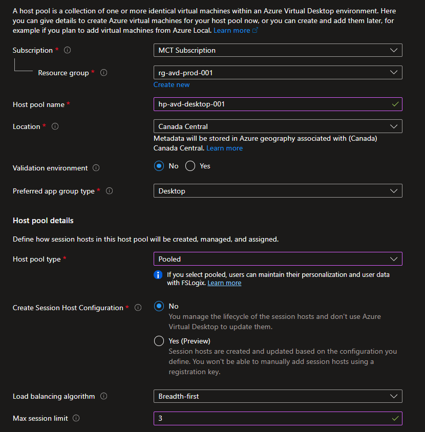This screenshot has height=432, width=425.
Task: Click the info icon beside Create Session Host Configuration
Action: (x=138, y=308)
